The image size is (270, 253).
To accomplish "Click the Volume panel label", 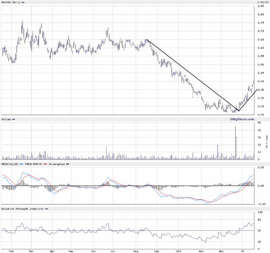I will pos(7,119).
